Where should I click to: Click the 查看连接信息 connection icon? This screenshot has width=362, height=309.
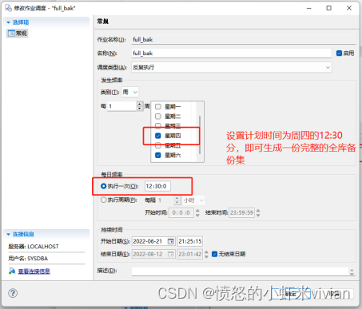pos(12,271)
